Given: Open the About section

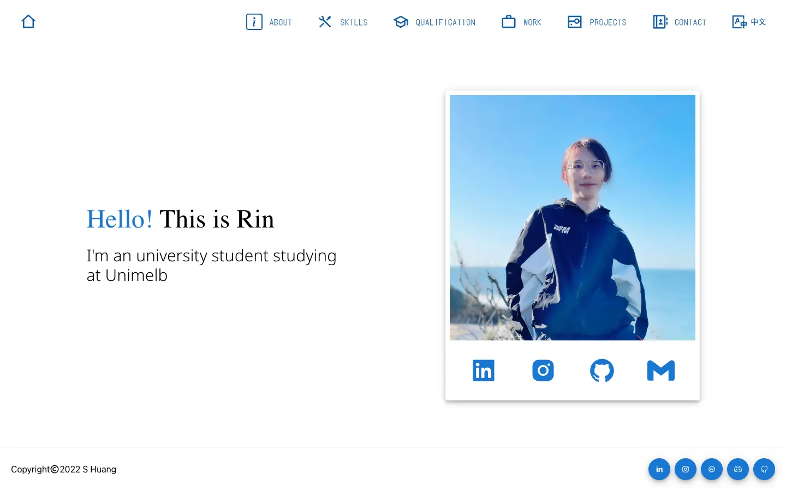Looking at the screenshot, I should click(x=269, y=22).
